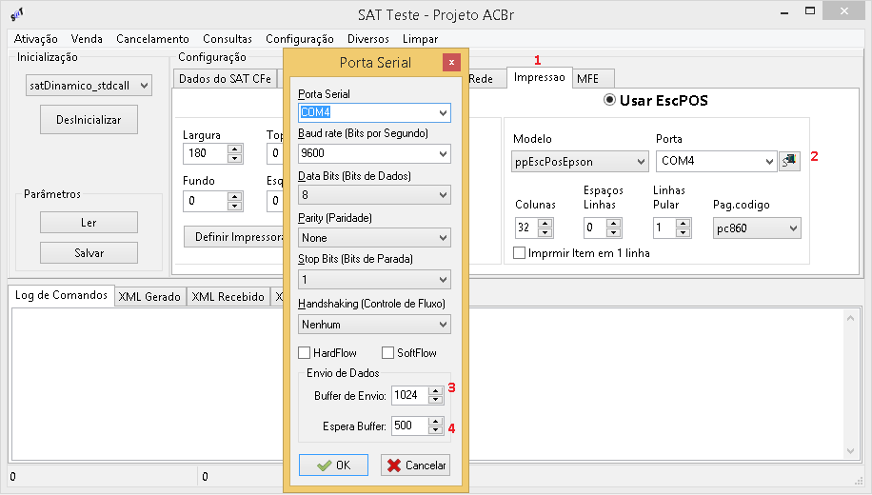The width and height of the screenshot is (872, 495).
Task: Open the Configuração menu
Action: 299,39
